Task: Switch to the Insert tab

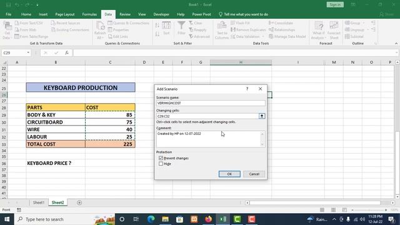Action: (43, 14)
